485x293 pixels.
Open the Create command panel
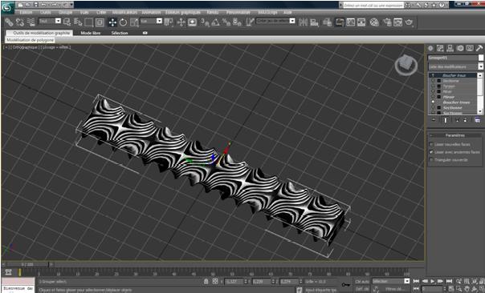(x=430, y=48)
